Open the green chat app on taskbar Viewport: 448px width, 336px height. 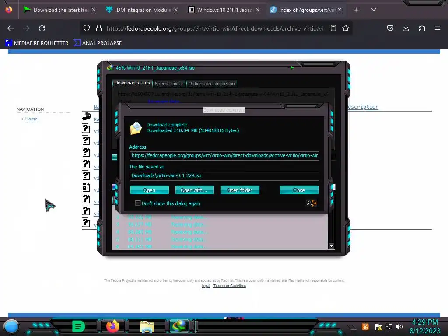(79, 326)
